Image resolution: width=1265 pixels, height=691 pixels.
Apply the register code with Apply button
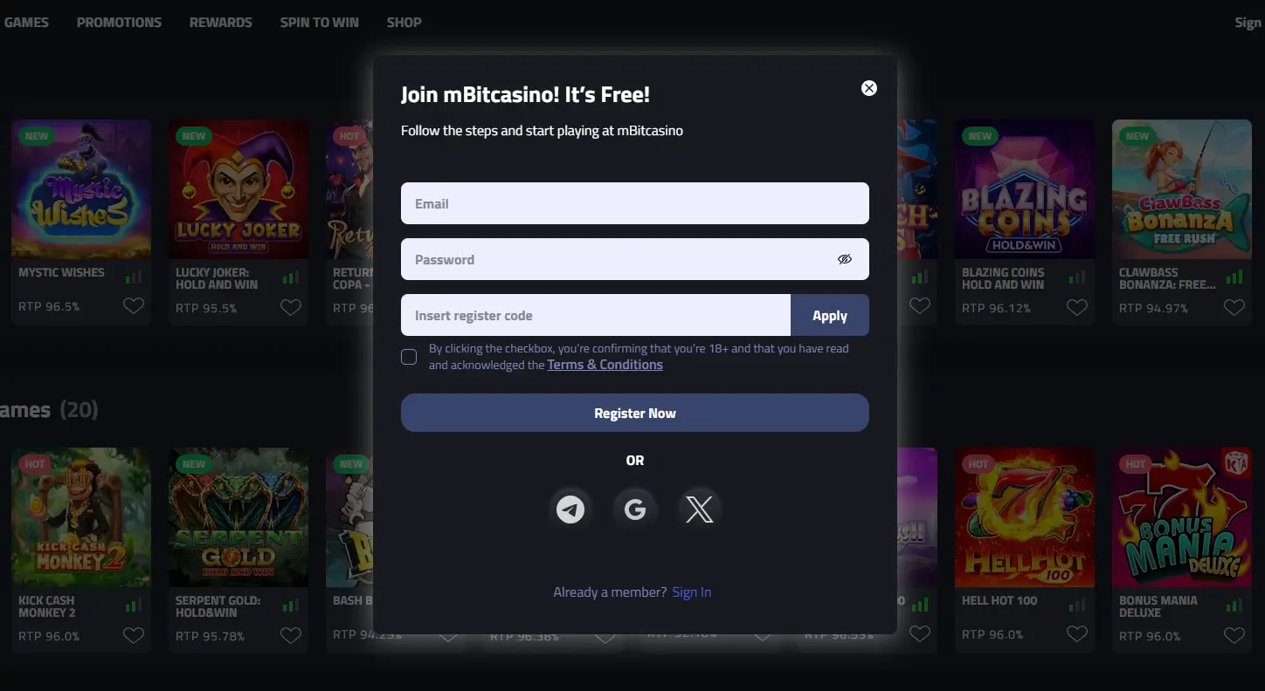pyautogui.click(x=829, y=315)
